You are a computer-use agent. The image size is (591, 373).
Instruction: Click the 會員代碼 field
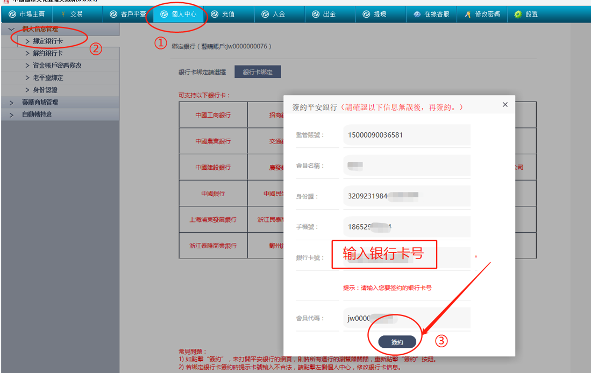[x=407, y=318]
